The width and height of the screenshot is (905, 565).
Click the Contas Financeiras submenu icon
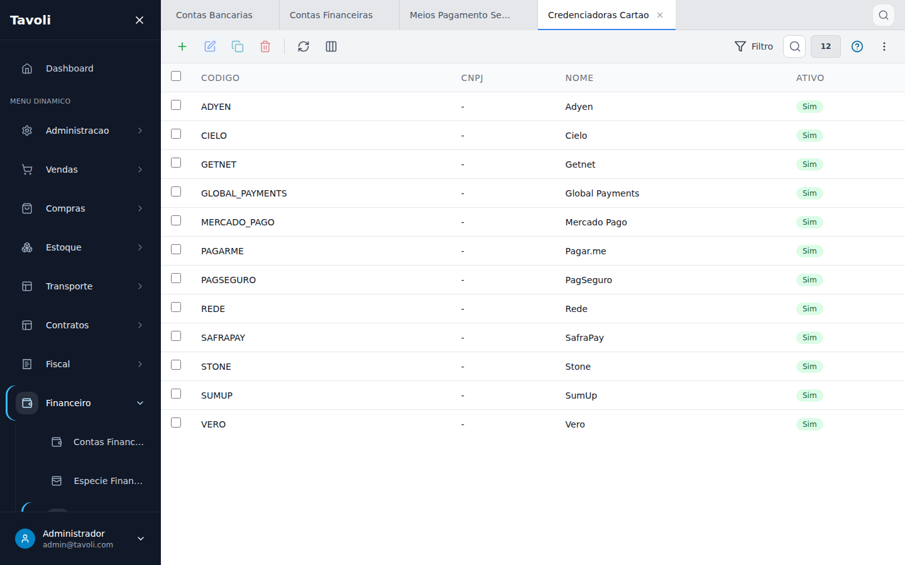[x=57, y=442]
